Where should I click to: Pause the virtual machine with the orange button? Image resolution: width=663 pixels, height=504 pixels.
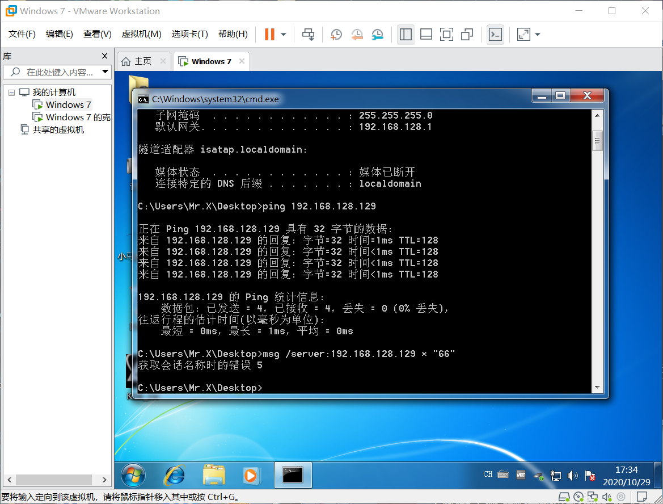(x=269, y=34)
